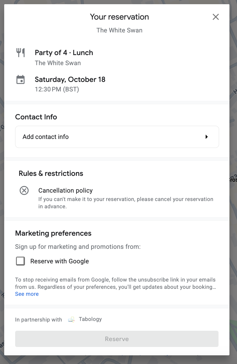Click the 'Your reservation' dialog heading
237x364 pixels.
[x=119, y=17]
